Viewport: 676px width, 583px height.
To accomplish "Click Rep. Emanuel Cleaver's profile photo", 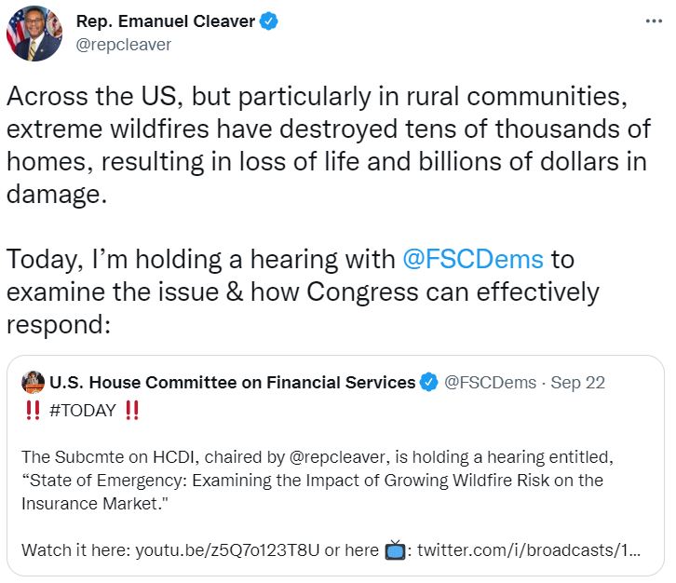I will (34, 34).
